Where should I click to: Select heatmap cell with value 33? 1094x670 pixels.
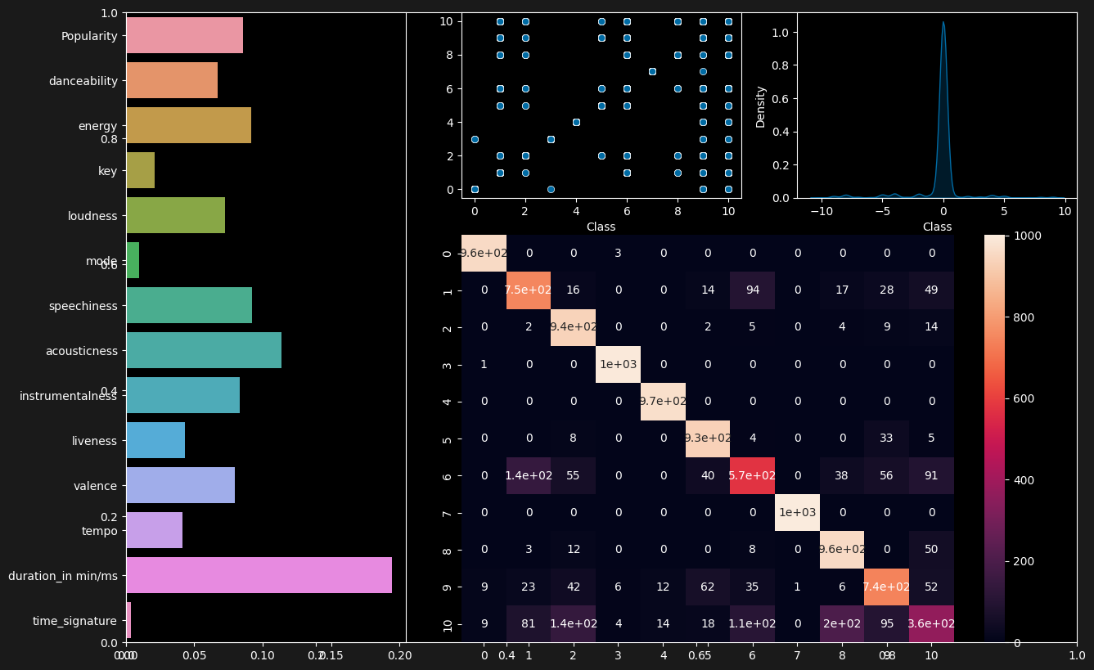point(886,439)
